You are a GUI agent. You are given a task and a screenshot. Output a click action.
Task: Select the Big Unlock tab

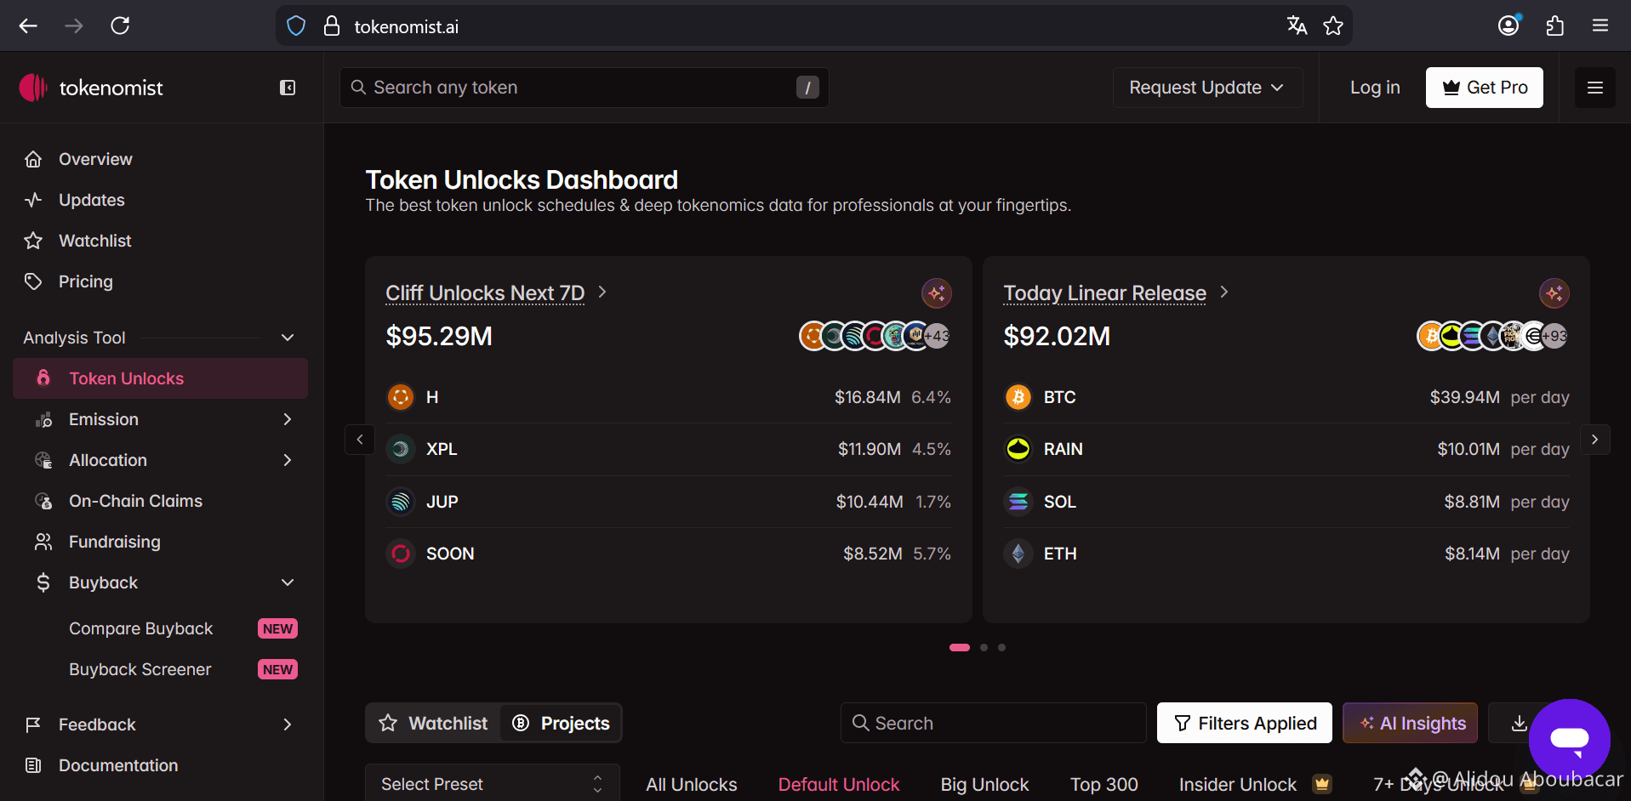tap(984, 784)
